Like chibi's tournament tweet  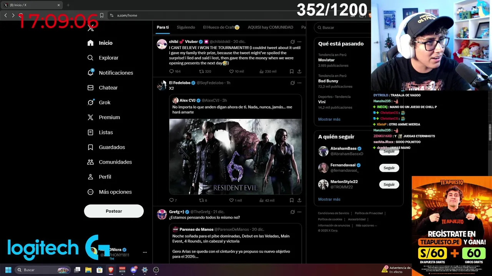[x=236, y=71]
